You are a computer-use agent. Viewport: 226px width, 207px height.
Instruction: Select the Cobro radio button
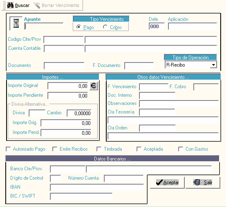105,27
